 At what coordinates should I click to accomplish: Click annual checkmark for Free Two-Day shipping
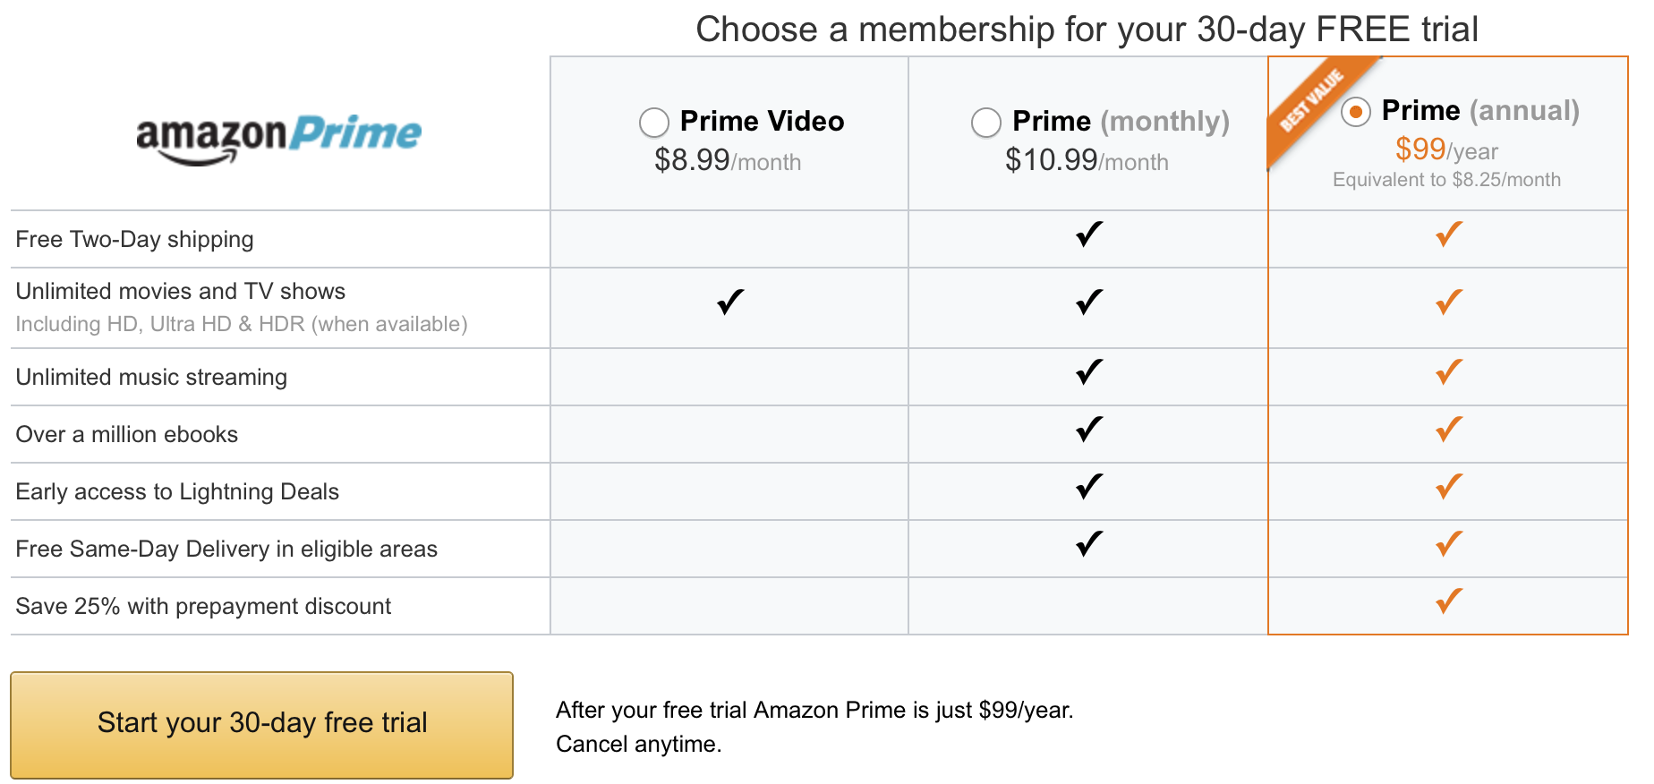(x=1449, y=234)
